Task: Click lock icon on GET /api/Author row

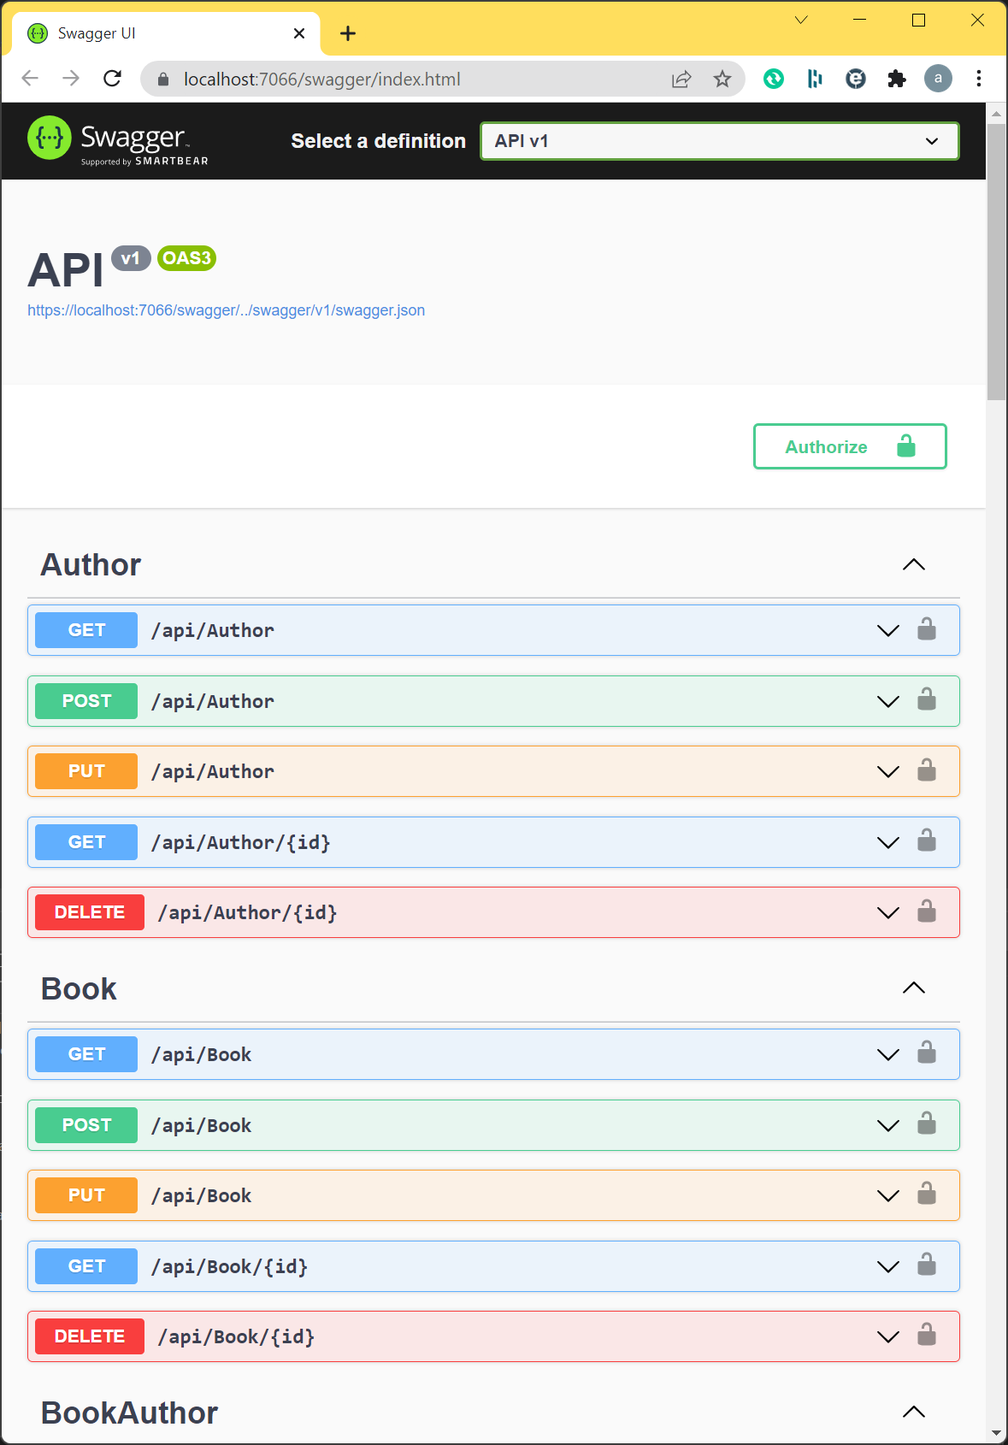Action: [927, 629]
